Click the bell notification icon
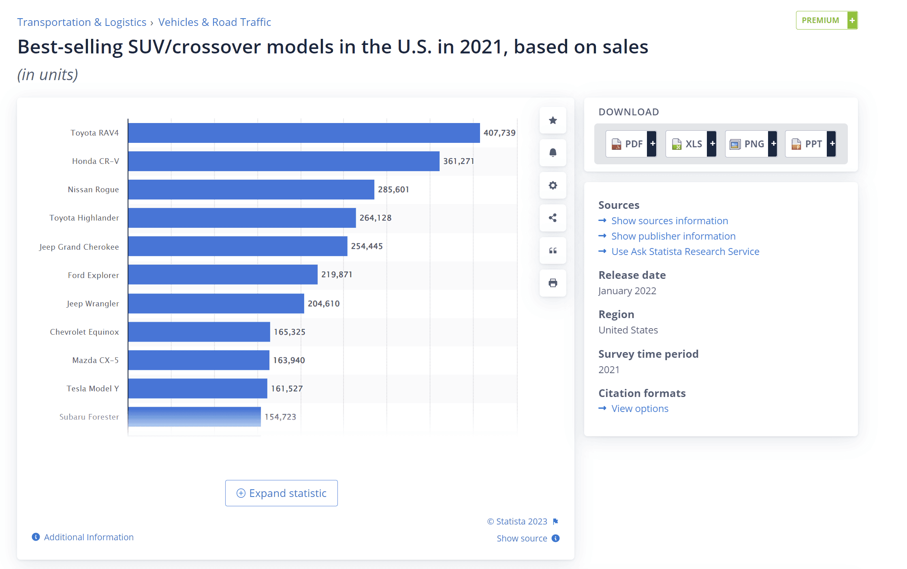The width and height of the screenshot is (907, 569). pyautogui.click(x=553, y=153)
